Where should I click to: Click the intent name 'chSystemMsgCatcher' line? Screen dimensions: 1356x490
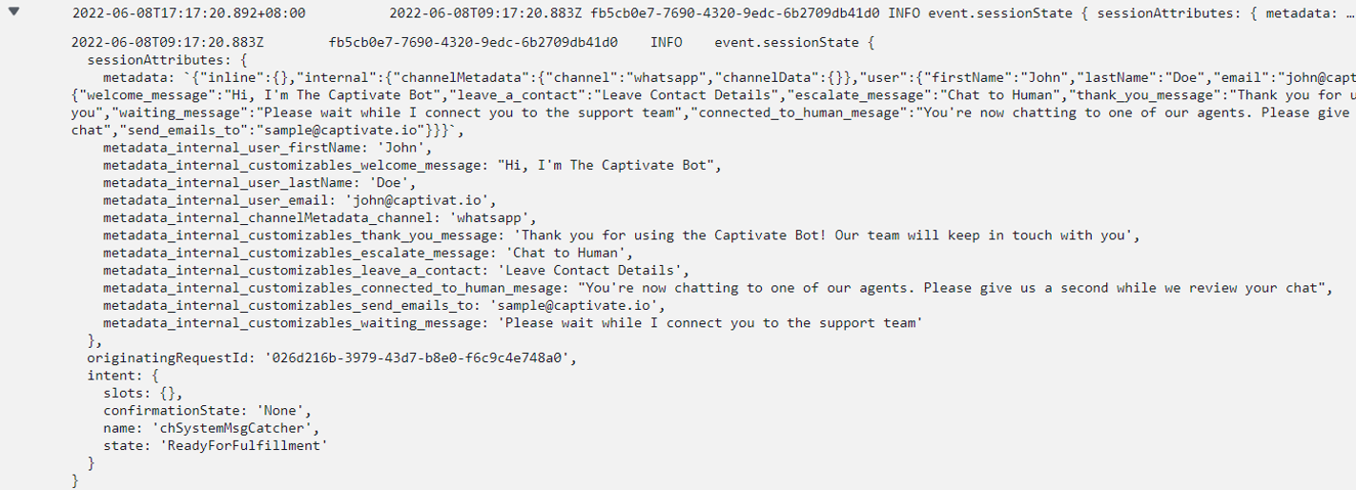(x=212, y=428)
